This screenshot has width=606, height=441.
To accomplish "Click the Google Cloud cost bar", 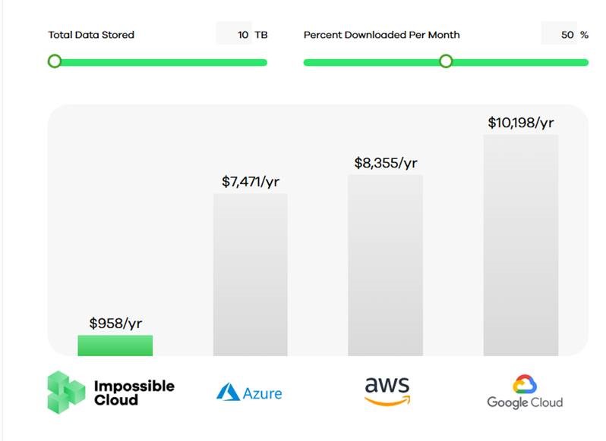I will pyautogui.click(x=521, y=245).
